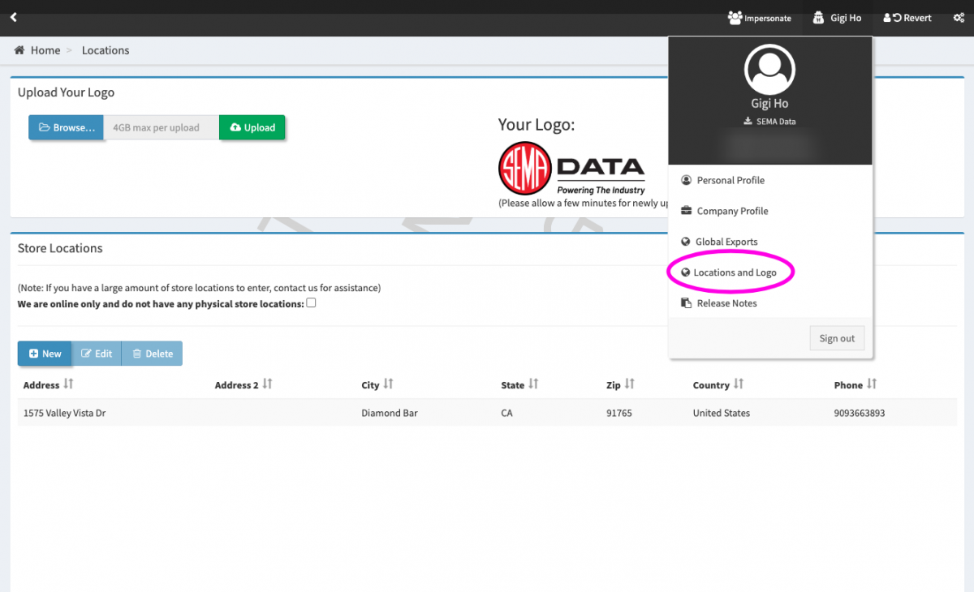Open the Impersonate menu
The width and height of the screenshot is (974, 592).
pyautogui.click(x=760, y=18)
